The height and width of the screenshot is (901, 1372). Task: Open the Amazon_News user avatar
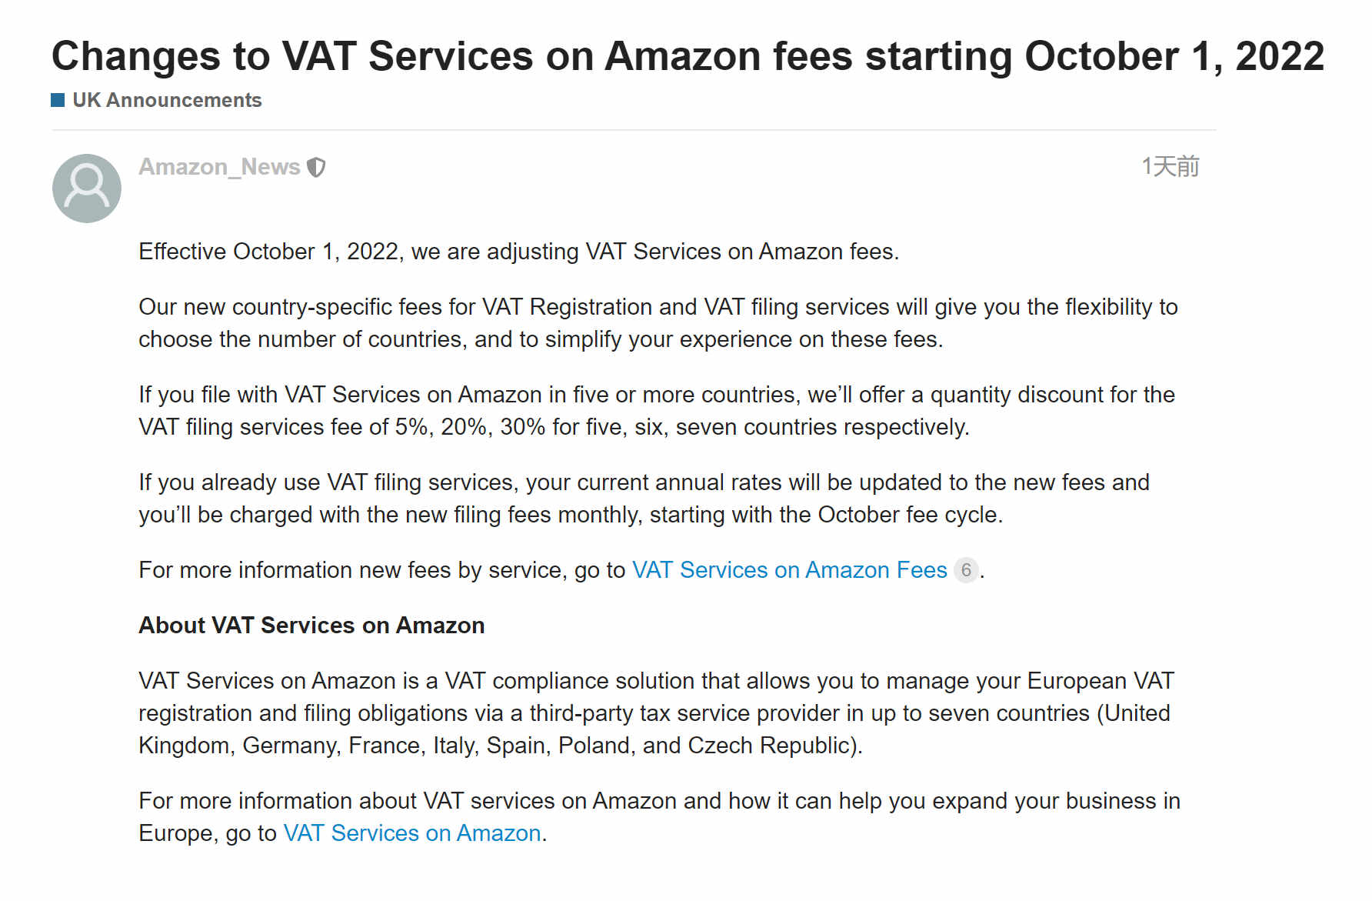click(87, 189)
